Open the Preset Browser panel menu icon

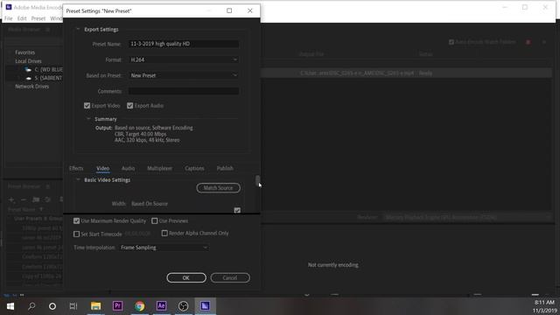click(x=47, y=186)
